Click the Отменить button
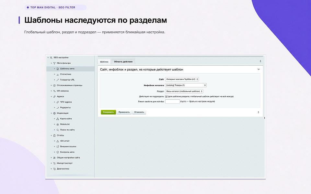 (x=139, y=112)
